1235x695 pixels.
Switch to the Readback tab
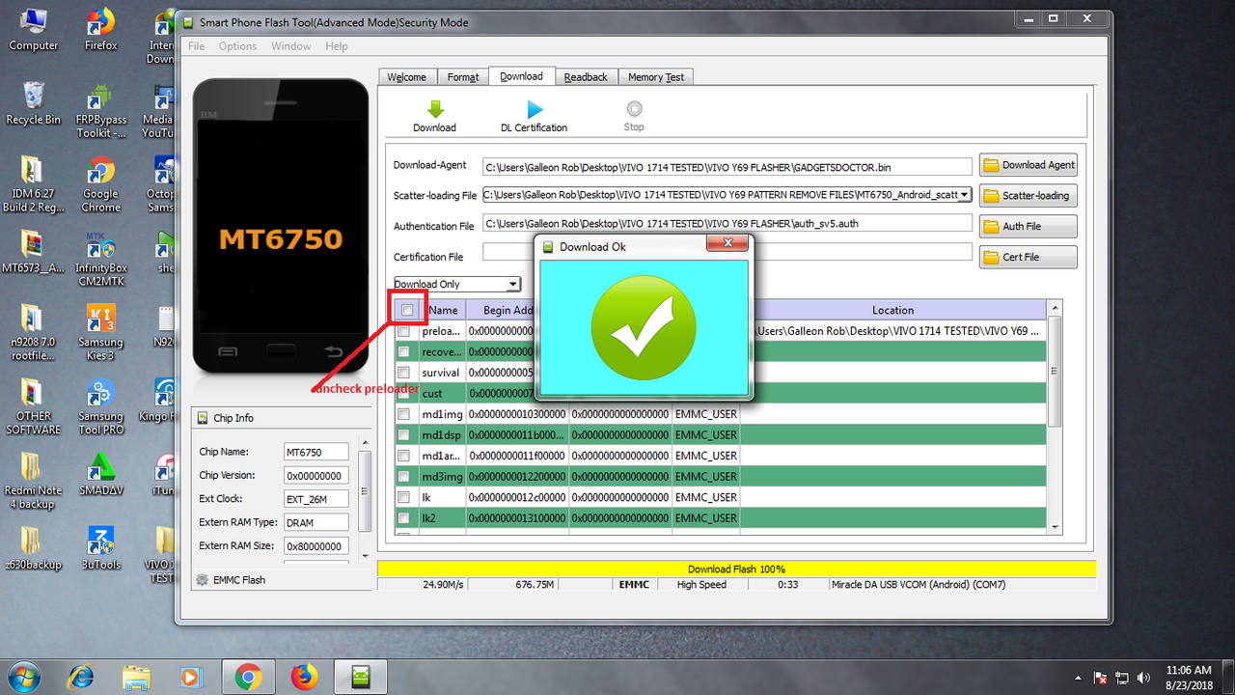pos(586,77)
